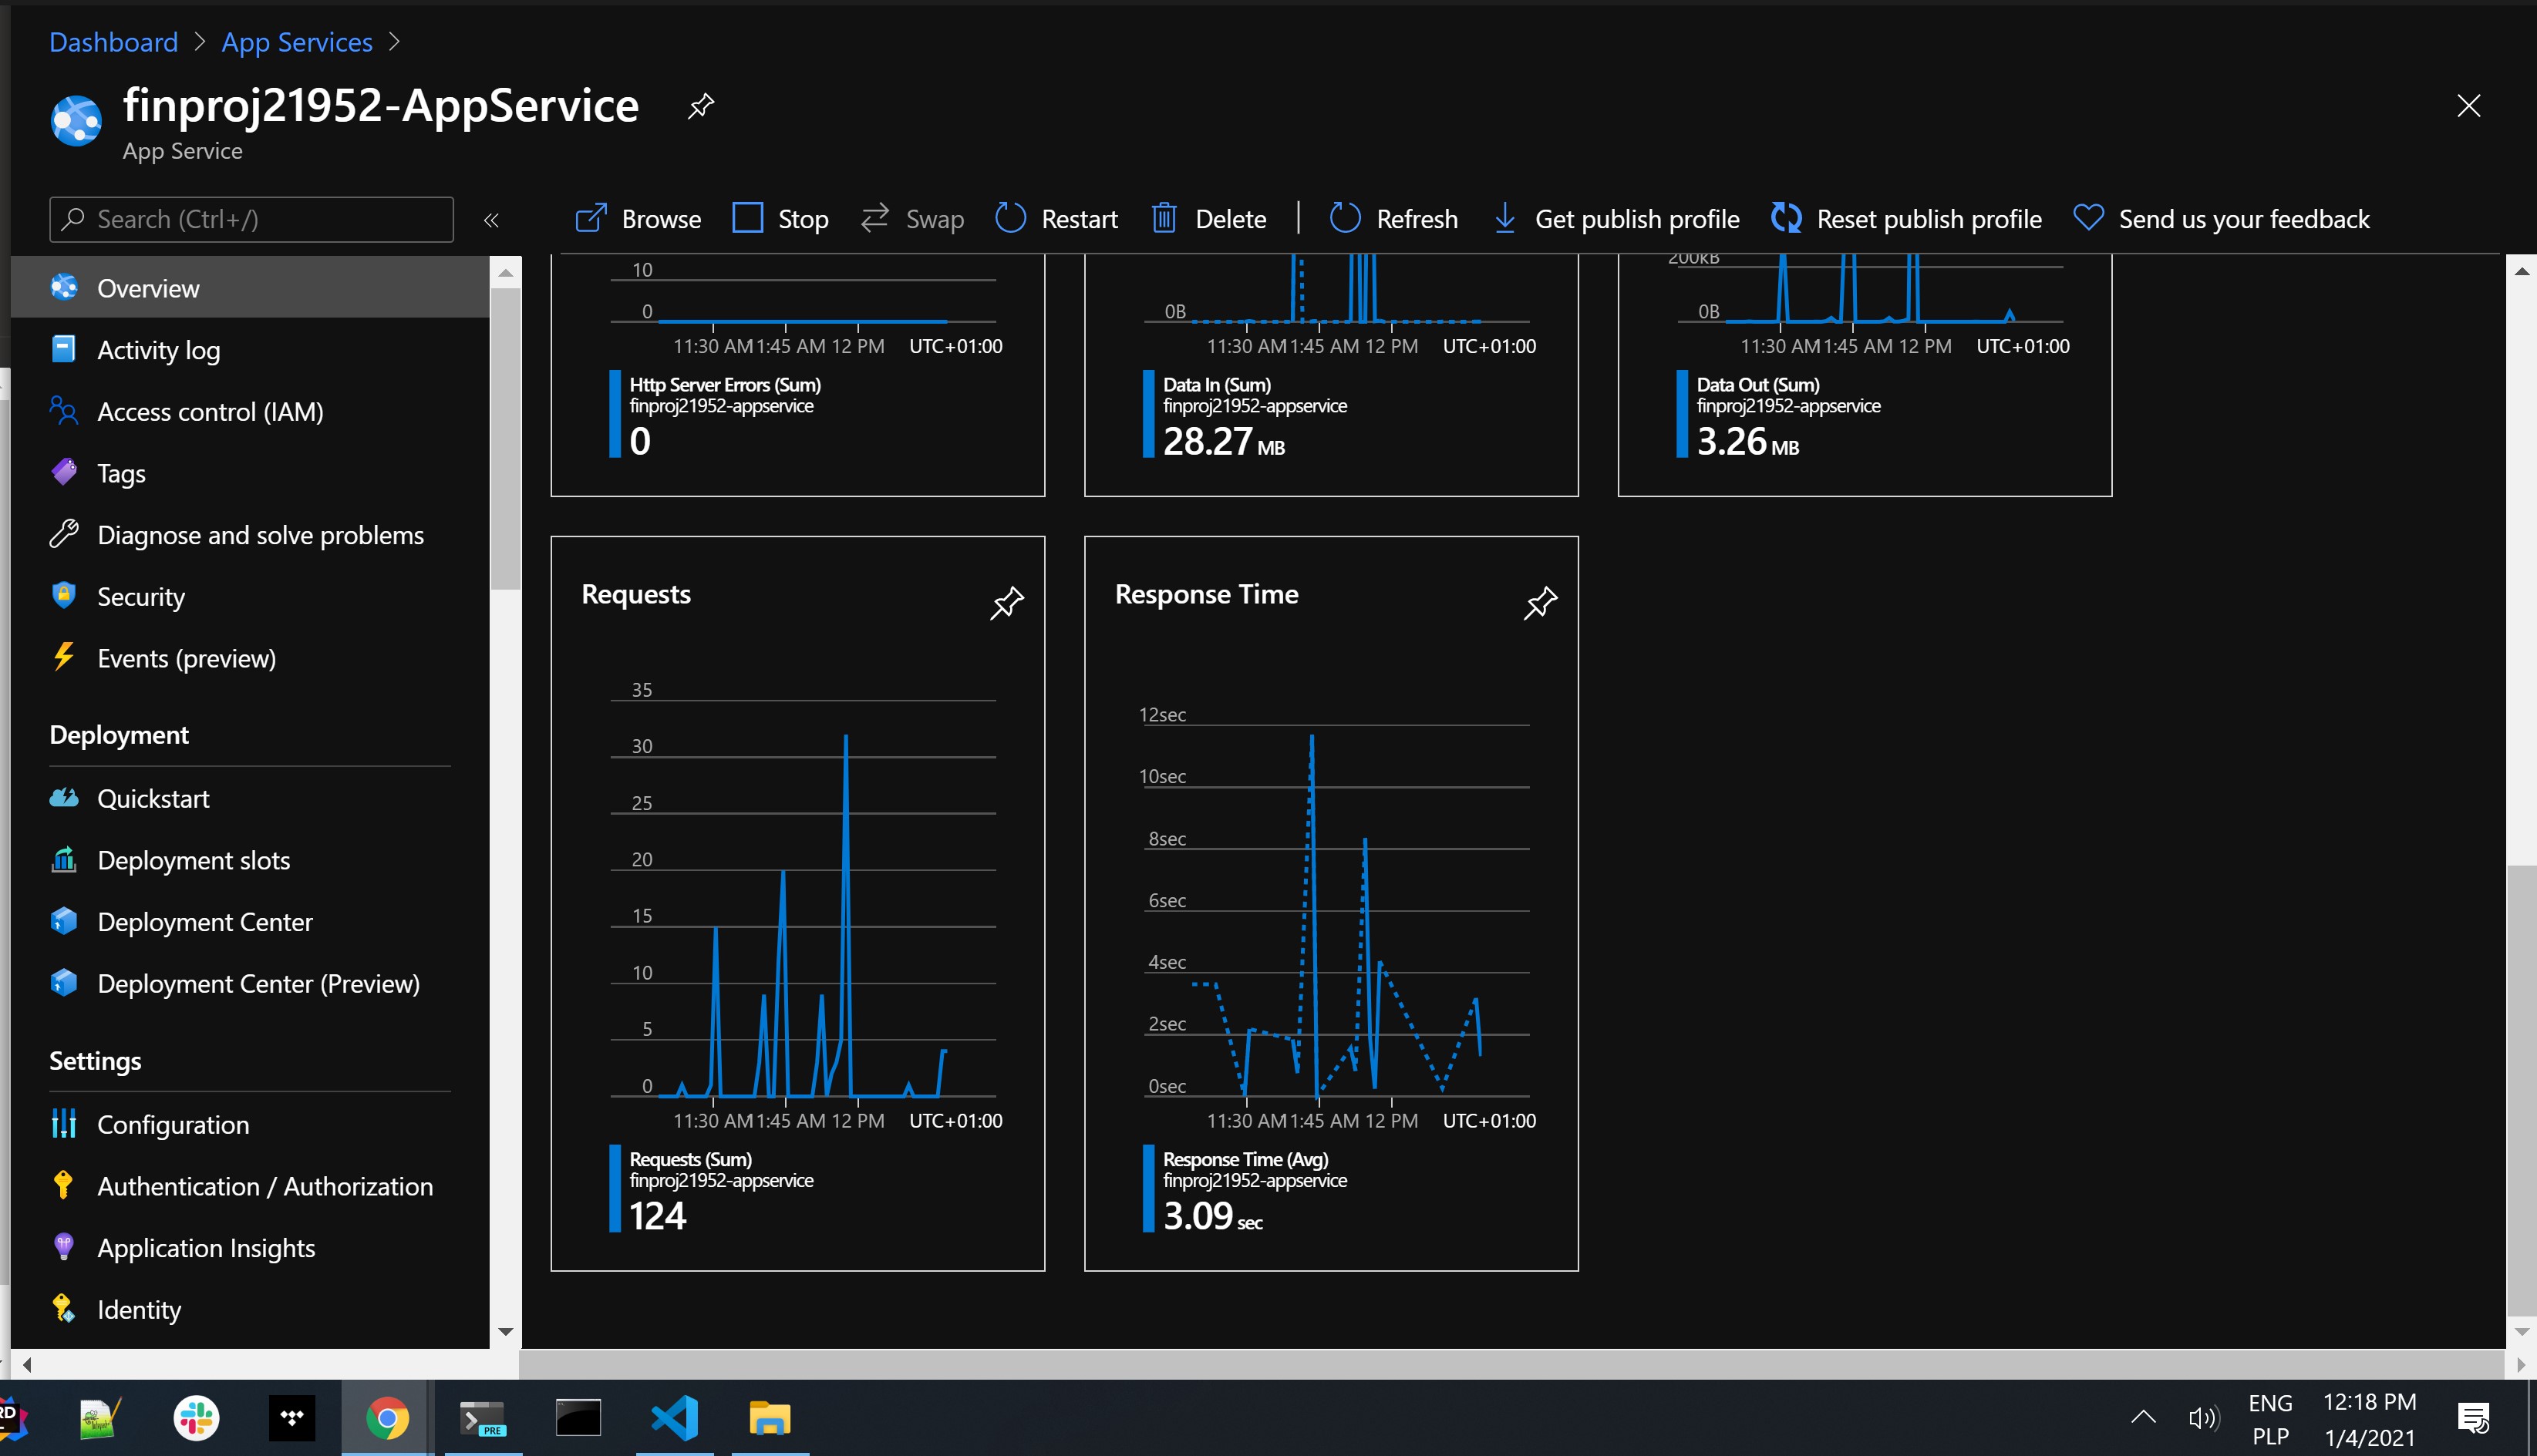Click the resource menu search box

point(251,219)
